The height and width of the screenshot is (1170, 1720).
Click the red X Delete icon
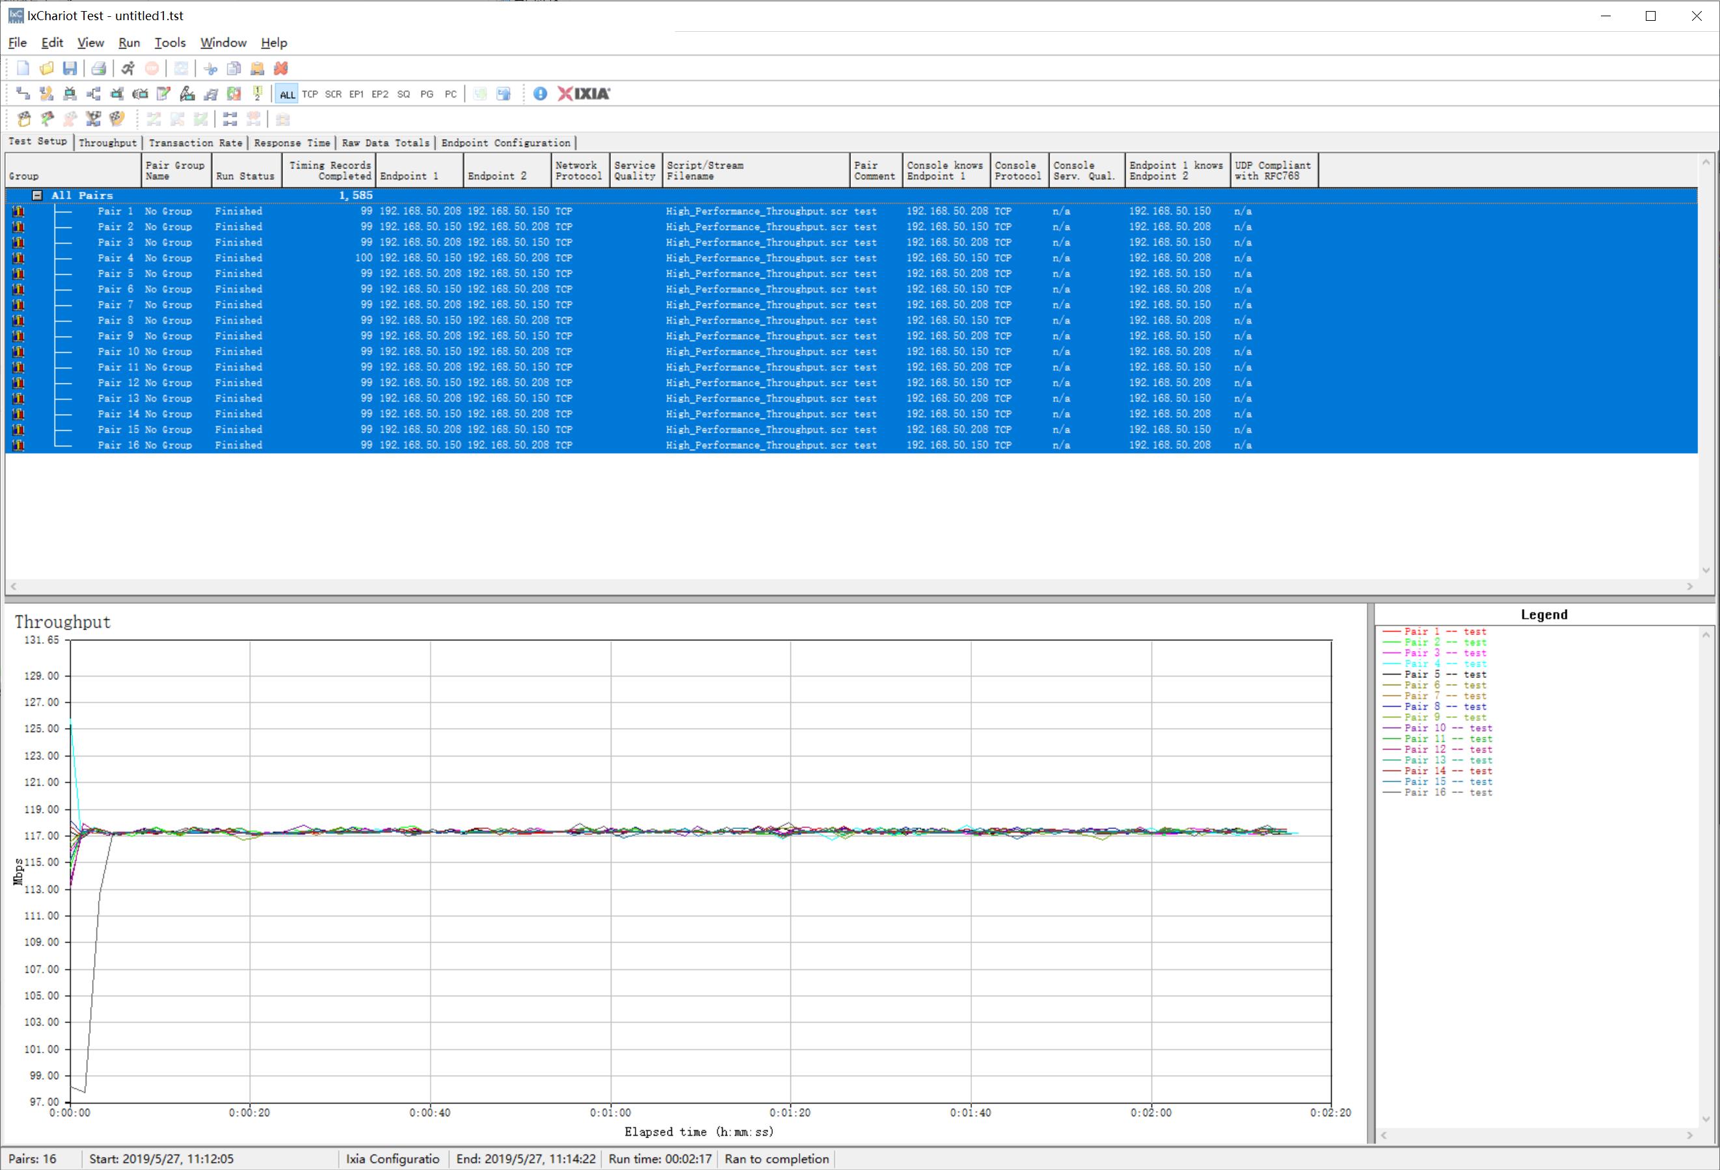pos(280,69)
